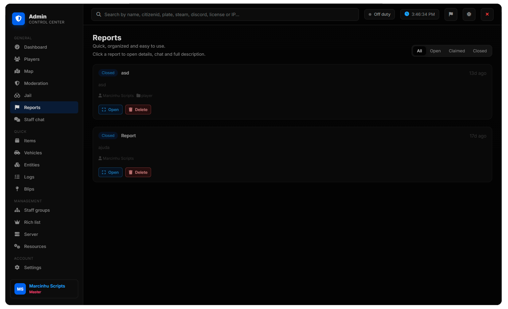The width and height of the screenshot is (508, 309).
Task: Click the Jail handcuffs icon
Action: (17, 95)
